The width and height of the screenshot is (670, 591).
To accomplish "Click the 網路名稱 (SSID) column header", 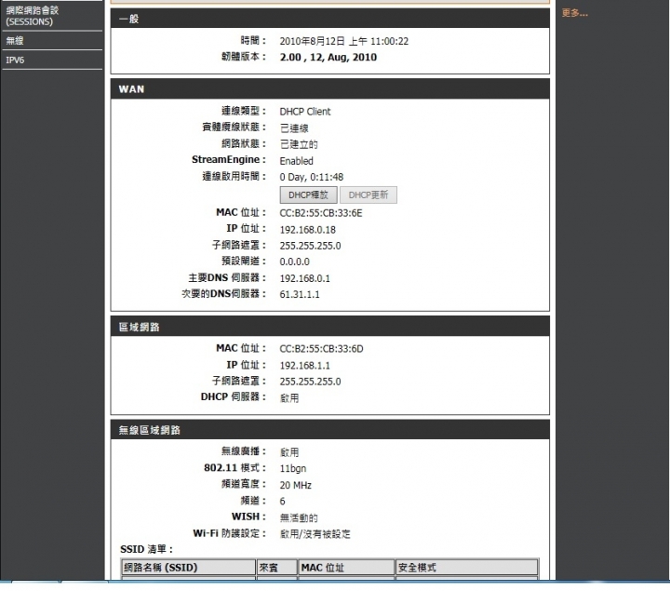I will (188, 568).
